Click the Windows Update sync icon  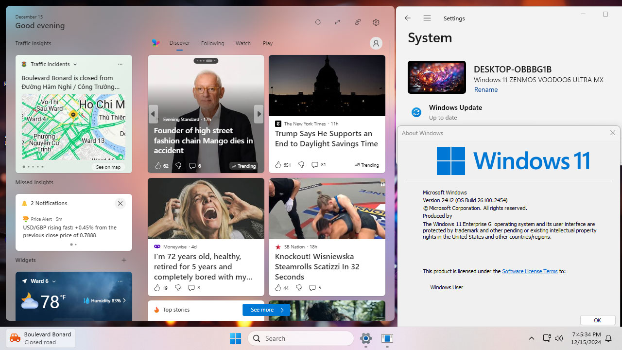click(x=416, y=112)
